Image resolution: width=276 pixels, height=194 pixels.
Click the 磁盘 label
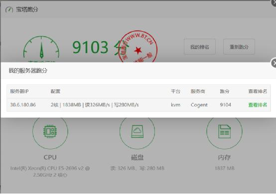138,157
